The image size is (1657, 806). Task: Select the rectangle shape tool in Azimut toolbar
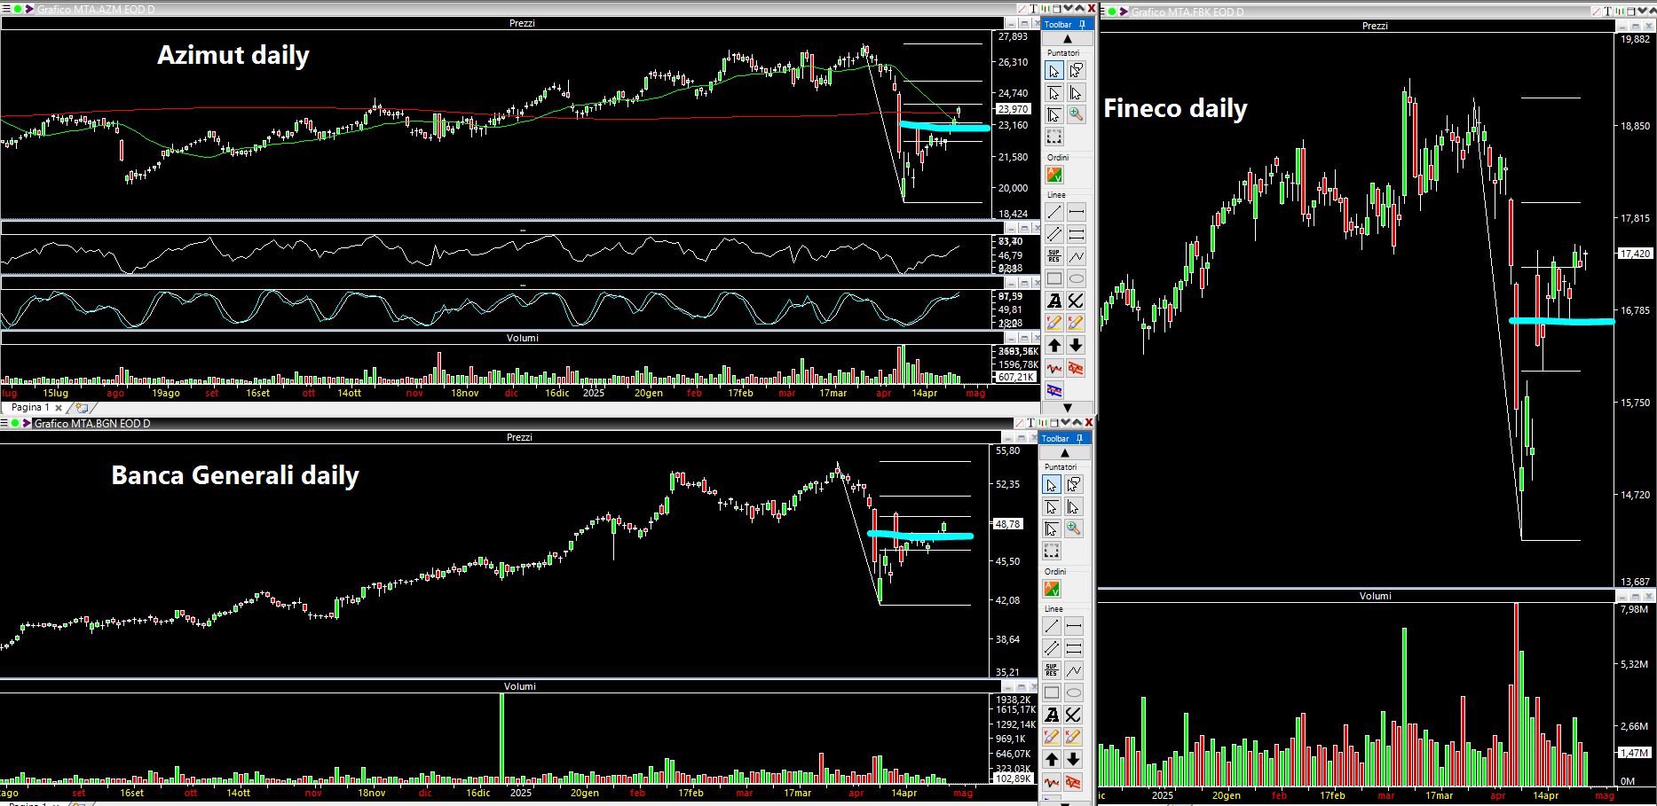(1053, 278)
